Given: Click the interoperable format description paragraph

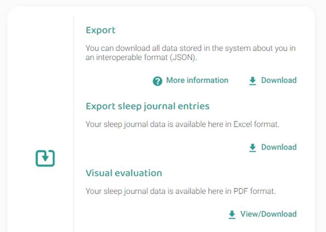Looking at the screenshot, I should pyautogui.click(x=190, y=53).
